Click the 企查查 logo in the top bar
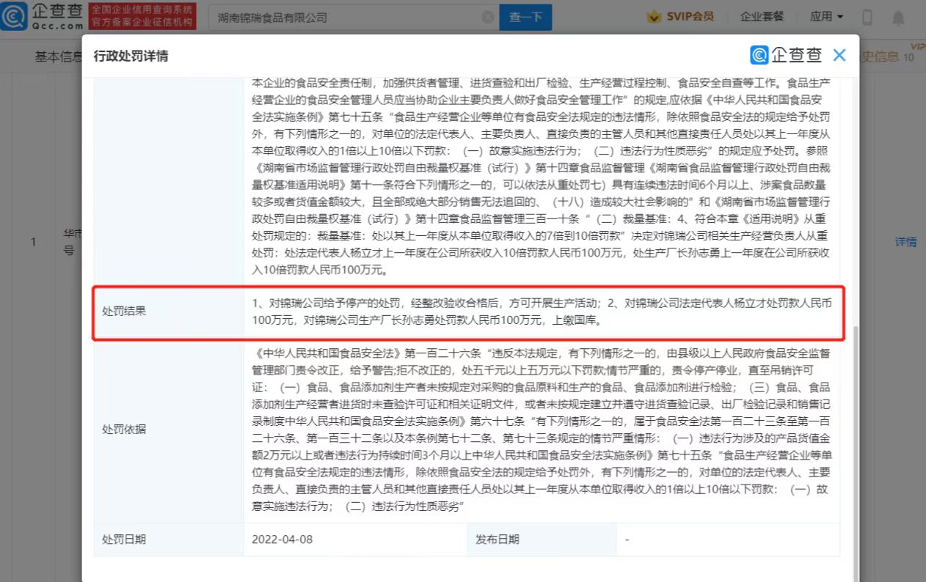Screen dimensions: 926x582 [42, 16]
